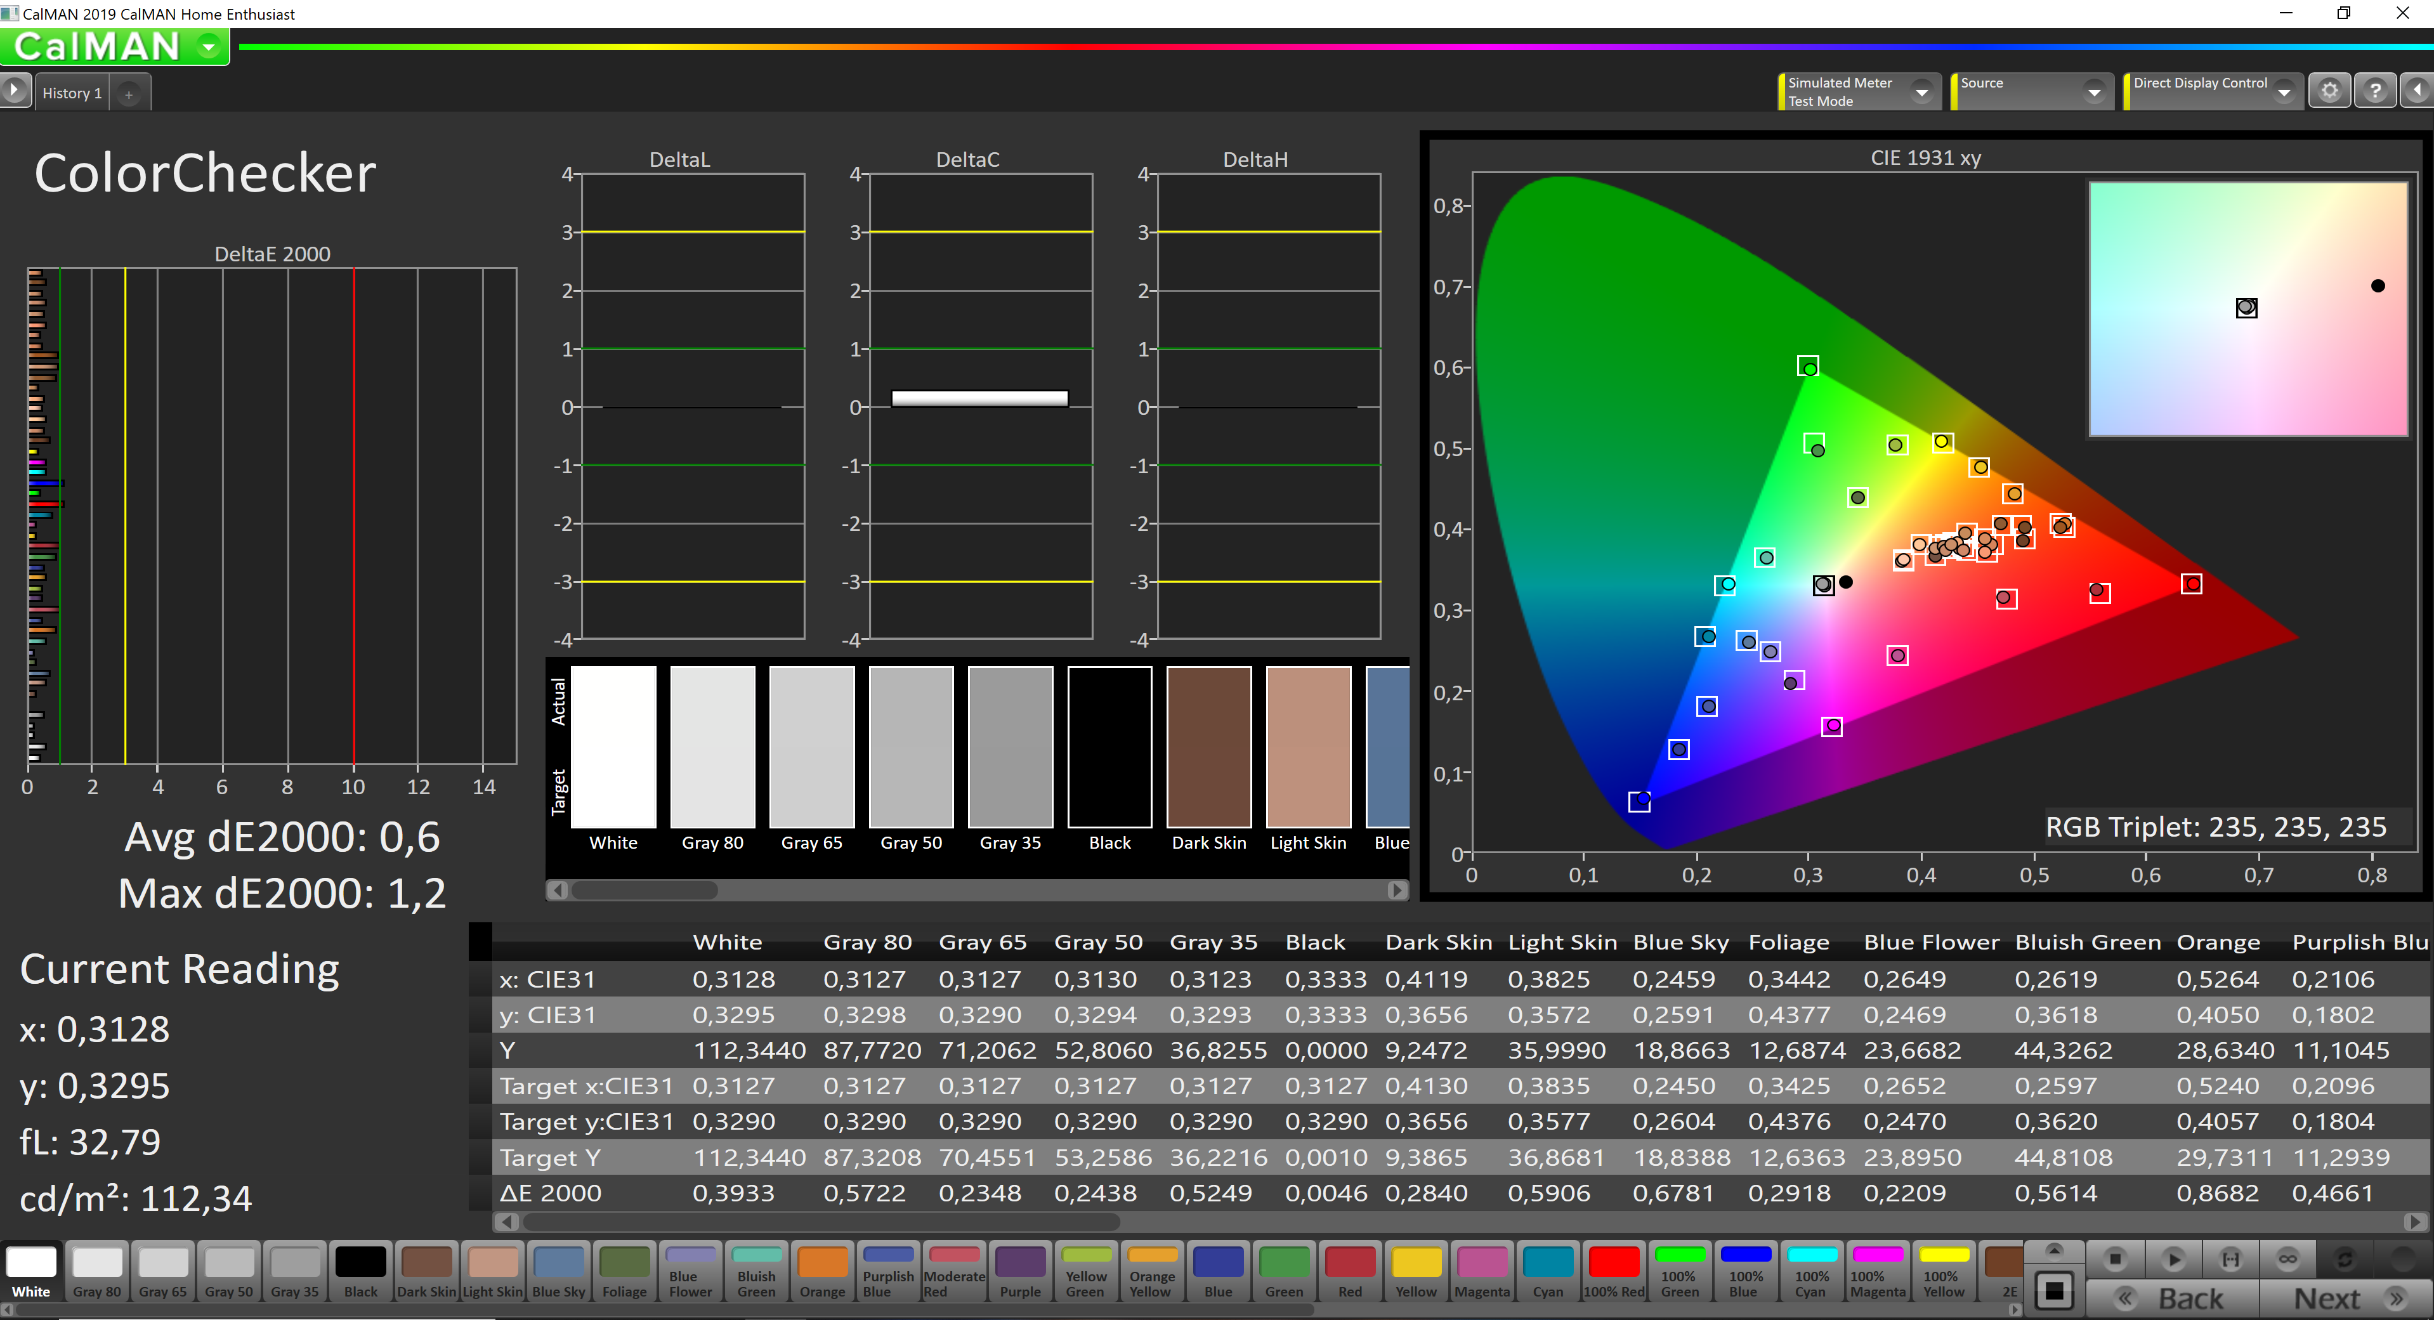Expand the workflow side panel arrow
The image size is (2434, 1320).
(x=14, y=91)
